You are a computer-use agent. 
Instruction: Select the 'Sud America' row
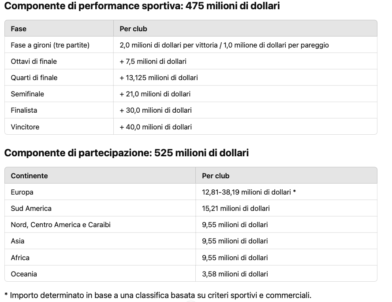point(191,208)
